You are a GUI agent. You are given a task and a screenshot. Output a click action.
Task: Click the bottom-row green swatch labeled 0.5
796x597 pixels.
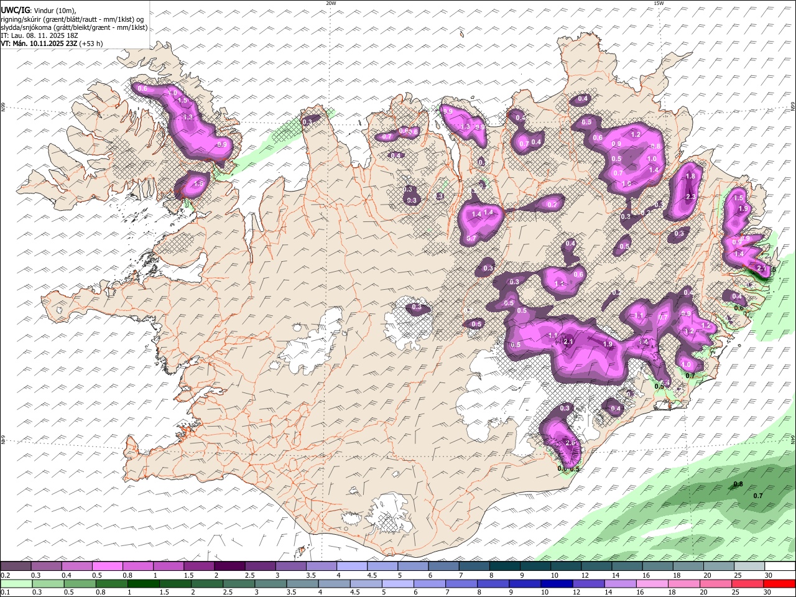point(80,583)
